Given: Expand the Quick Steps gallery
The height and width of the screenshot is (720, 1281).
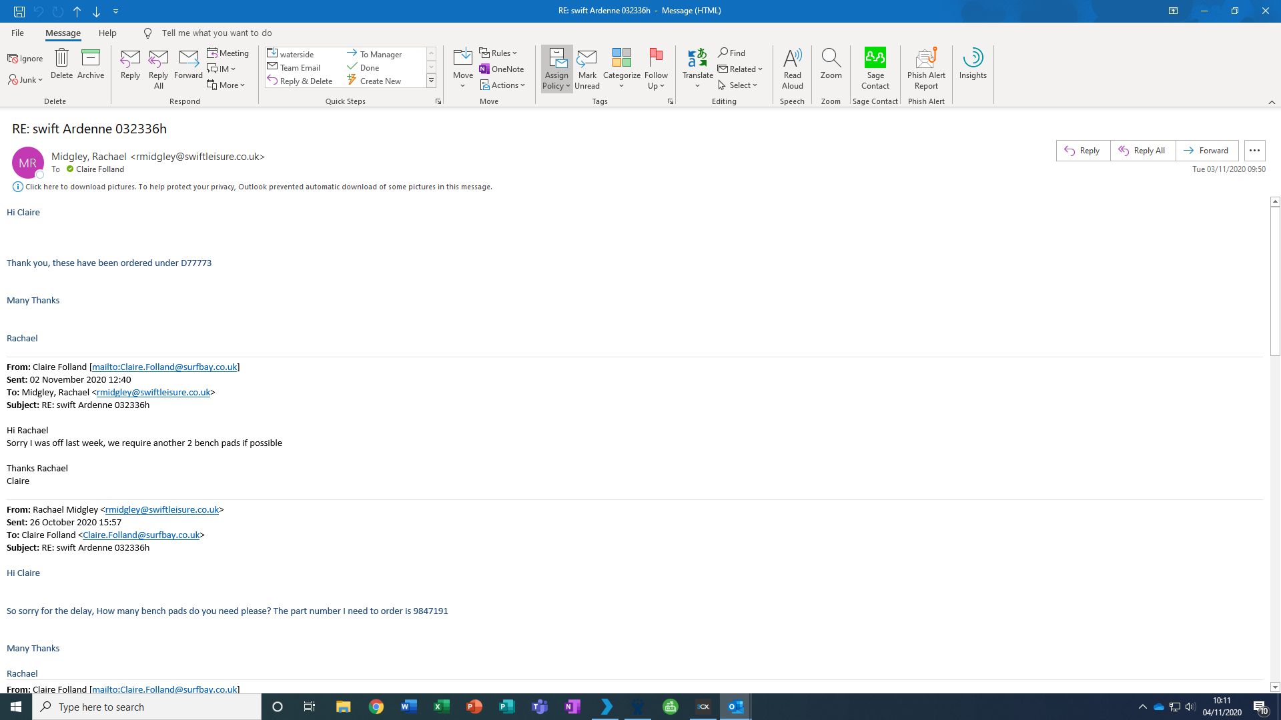Looking at the screenshot, I should [431, 81].
